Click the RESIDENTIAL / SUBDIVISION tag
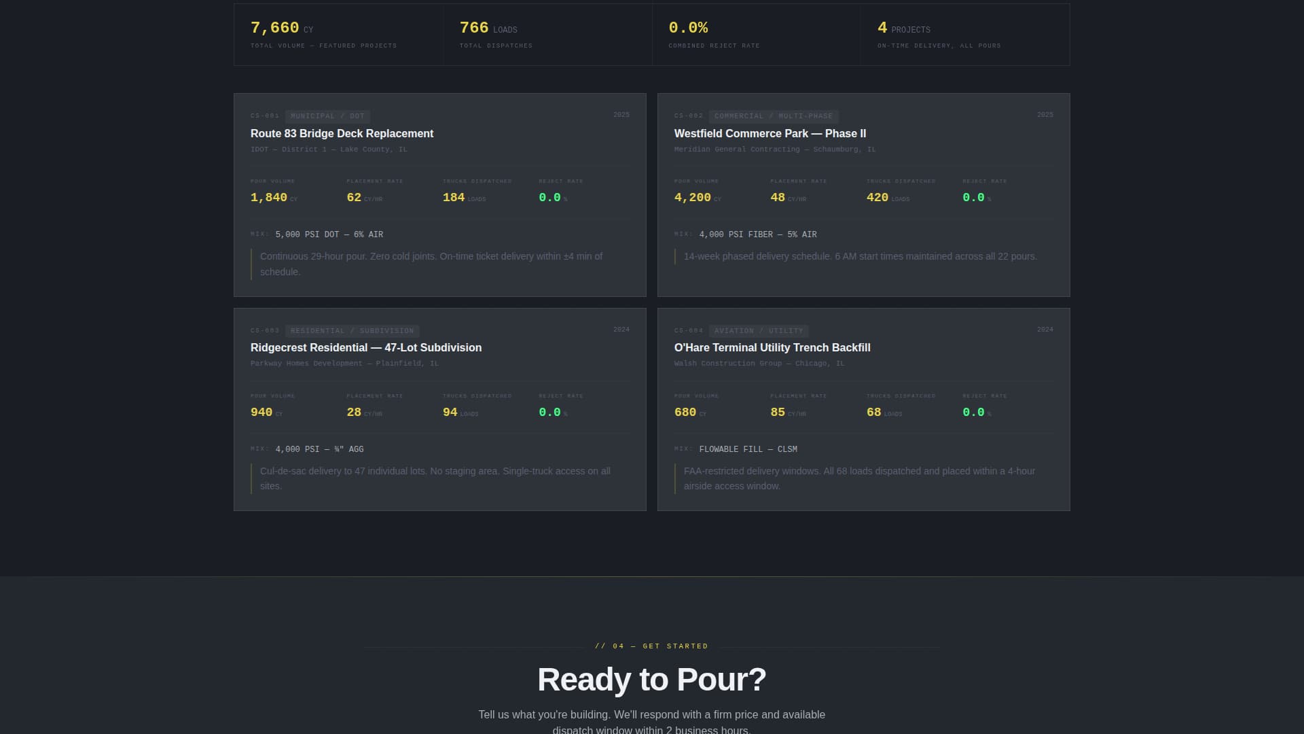Image resolution: width=1304 pixels, height=734 pixels. [x=352, y=331]
